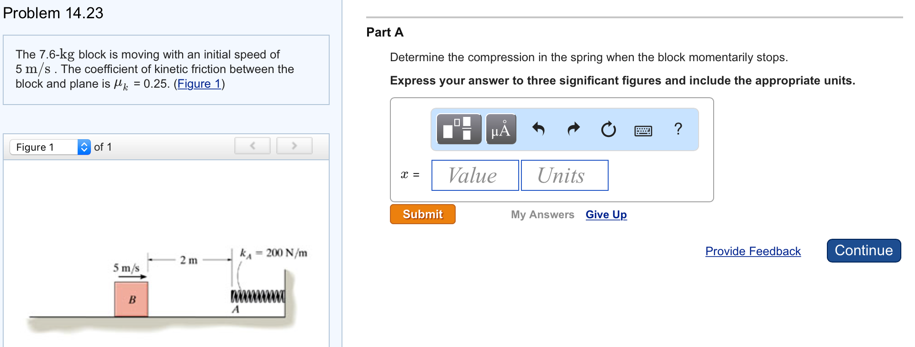Viewport: 915px width, 347px height.
Task: Open help with the question mark icon
Action: [678, 130]
